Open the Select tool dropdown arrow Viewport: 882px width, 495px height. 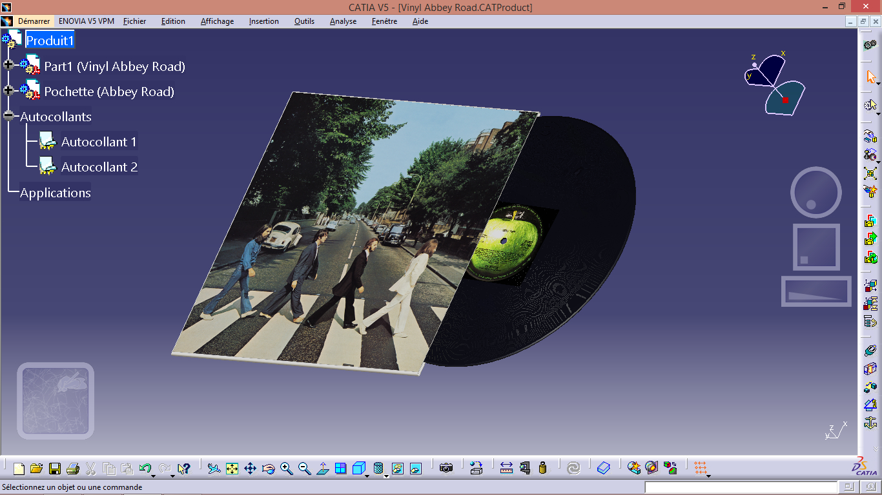[878, 84]
